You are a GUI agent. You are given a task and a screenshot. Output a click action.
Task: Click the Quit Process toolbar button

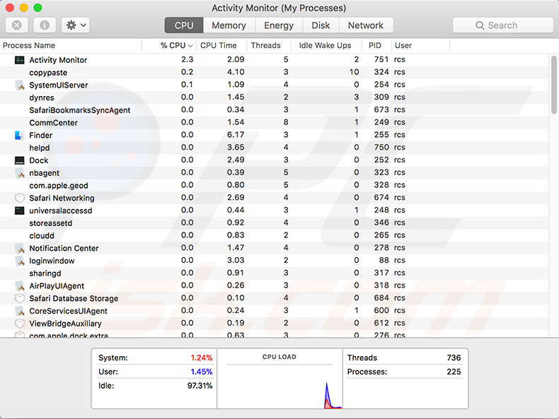point(17,25)
